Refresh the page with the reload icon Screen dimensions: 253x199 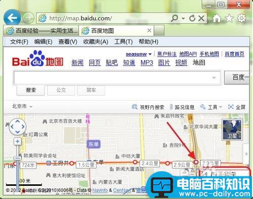192,18
